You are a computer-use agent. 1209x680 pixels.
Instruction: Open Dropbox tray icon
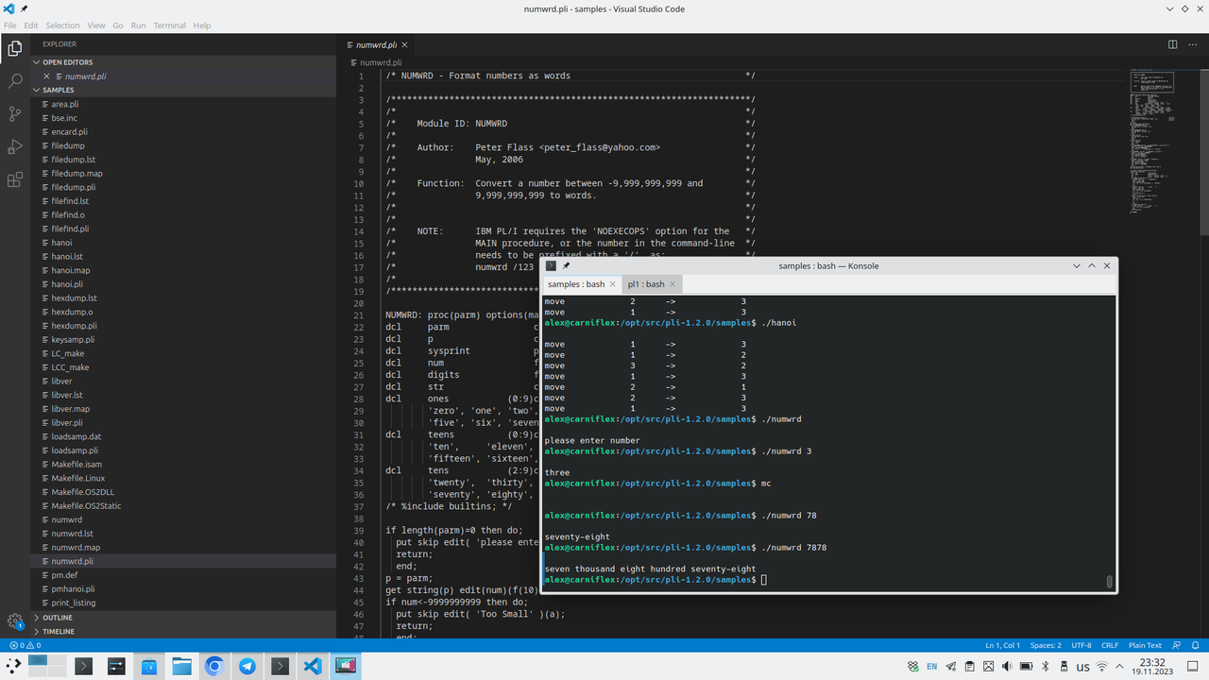pos(912,667)
